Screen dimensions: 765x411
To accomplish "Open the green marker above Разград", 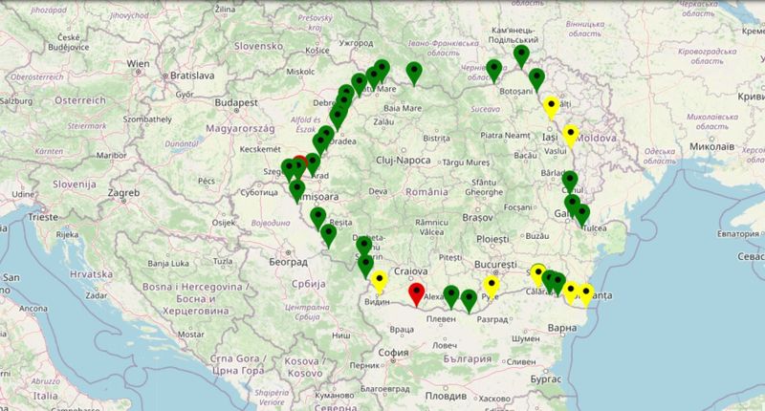I will pos(469,301).
